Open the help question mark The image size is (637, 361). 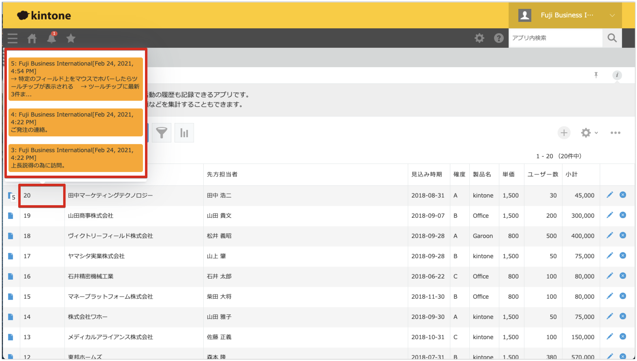(x=499, y=38)
